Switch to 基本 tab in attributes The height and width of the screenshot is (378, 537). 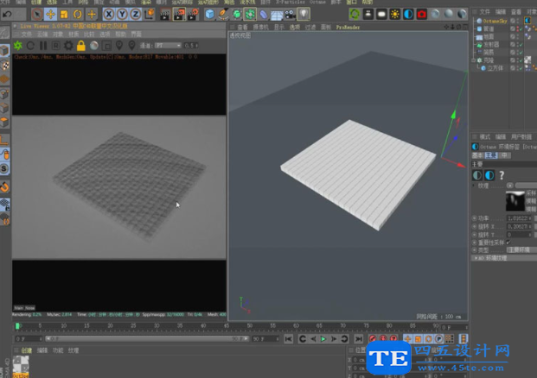pos(477,155)
